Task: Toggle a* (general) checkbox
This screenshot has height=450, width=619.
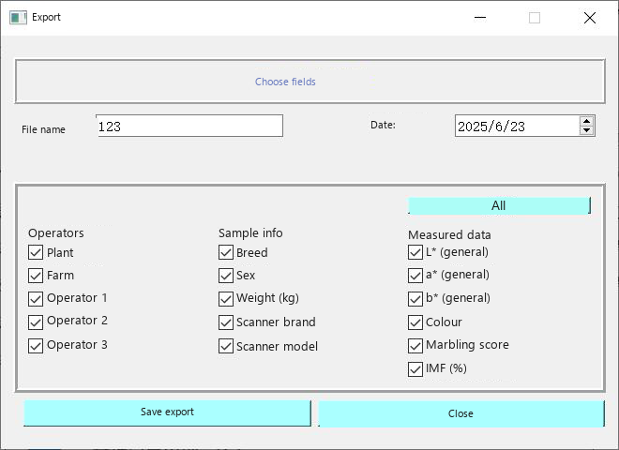Action: [x=415, y=275]
